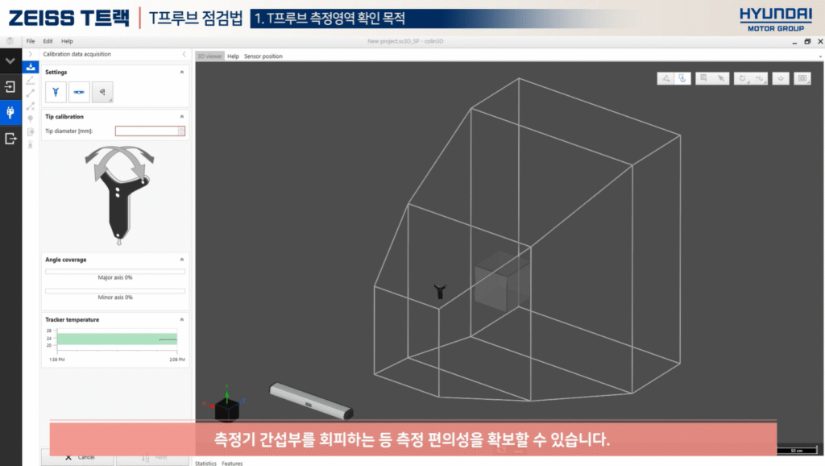825x466 pixels.
Task: Collapse the Angle coverage section
Action: (181, 260)
